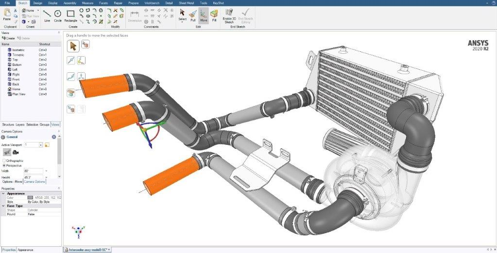497x253 pixels.
Task: Click the Create view button
Action: (9, 38)
